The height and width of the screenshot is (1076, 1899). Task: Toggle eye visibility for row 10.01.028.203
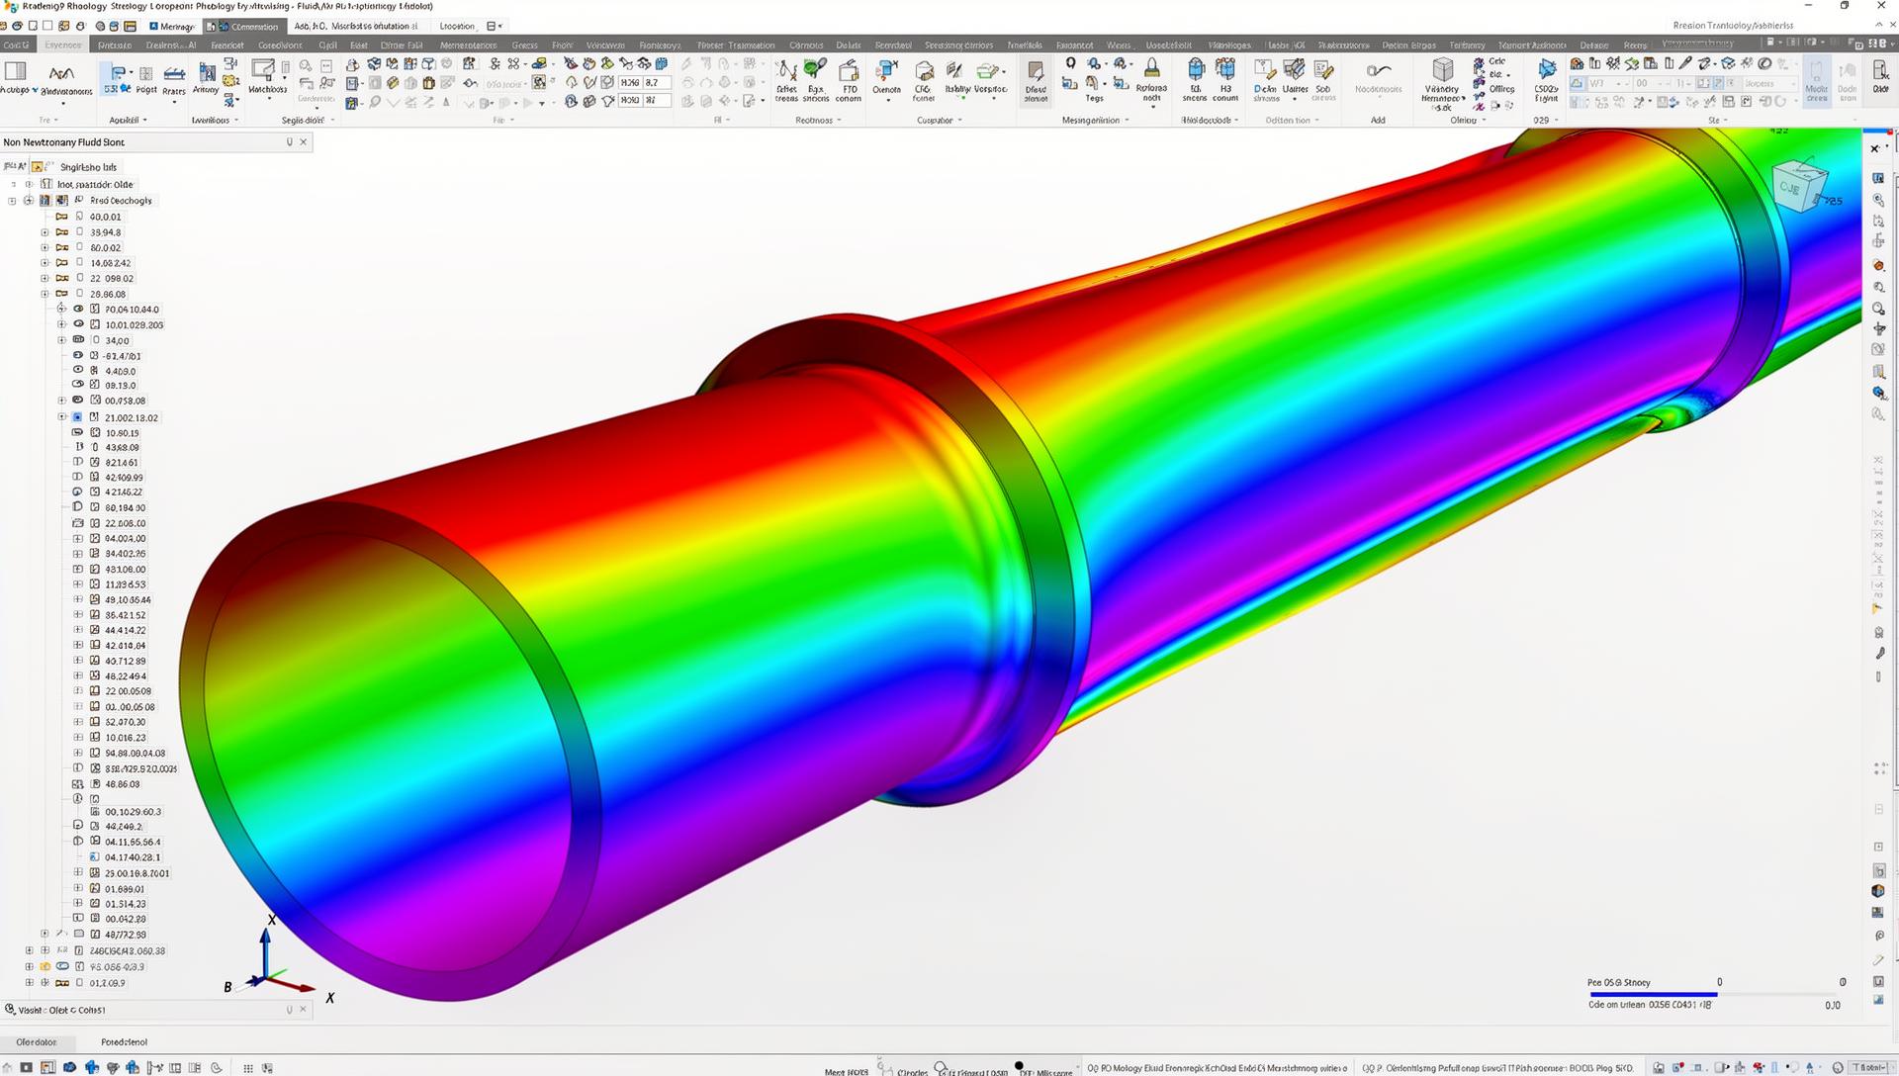tap(78, 324)
